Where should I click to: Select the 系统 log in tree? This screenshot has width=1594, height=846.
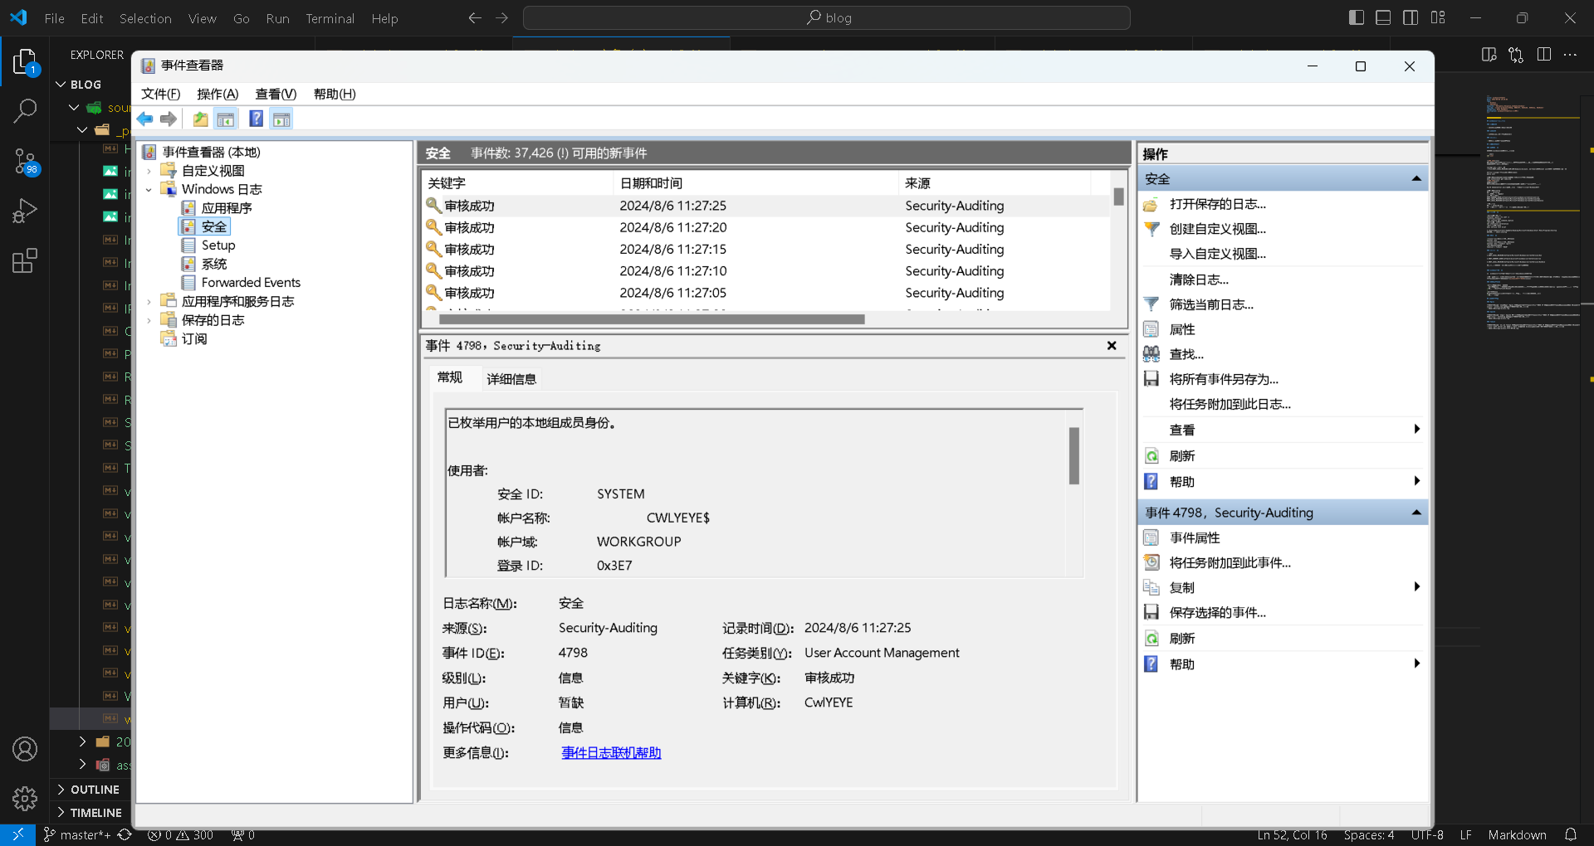pyautogui.click(x=213, y=264)
